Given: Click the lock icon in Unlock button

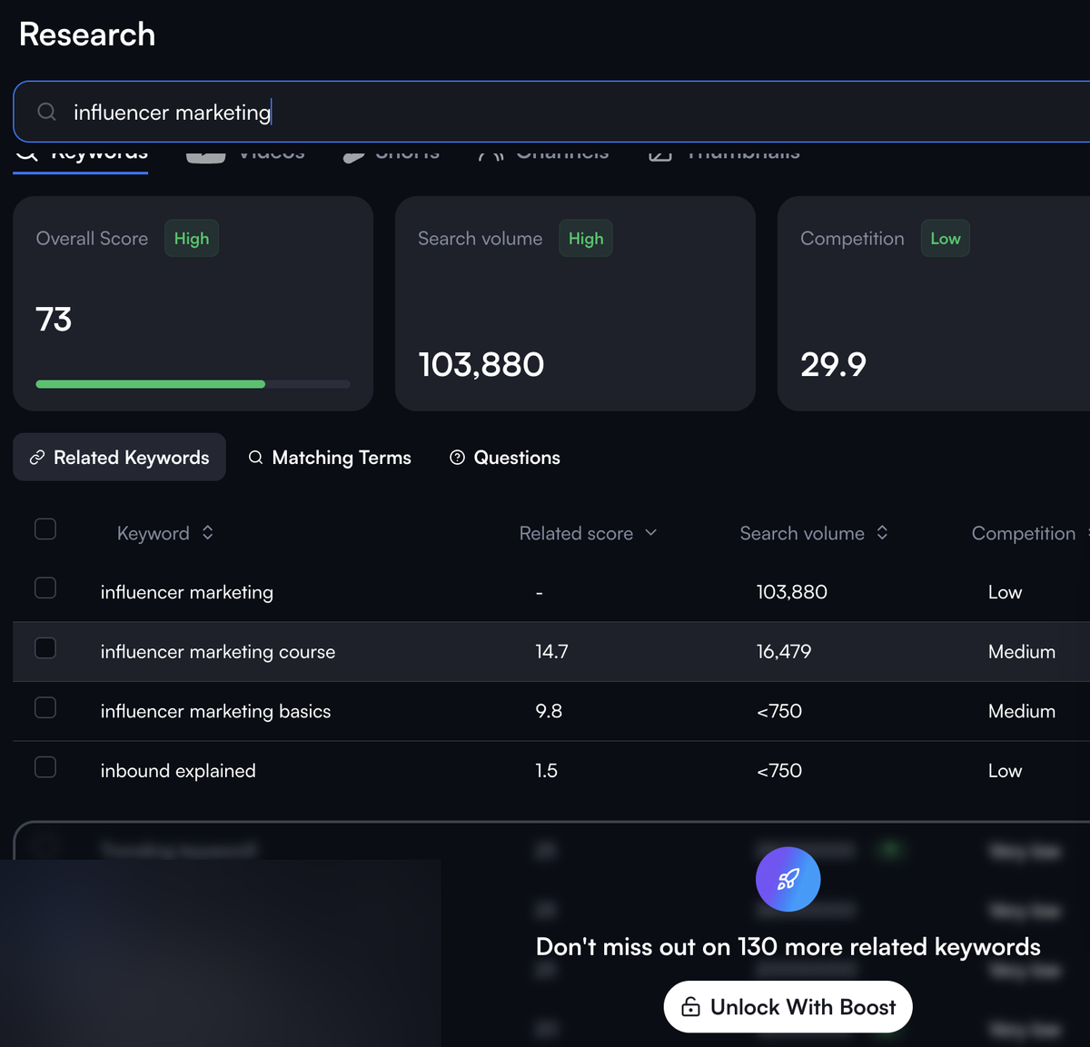Looking at the screenshot, I should click(690, 1007).
